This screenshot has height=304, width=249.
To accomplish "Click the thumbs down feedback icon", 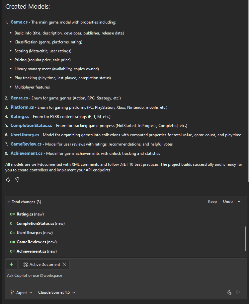I will [17, 179].
